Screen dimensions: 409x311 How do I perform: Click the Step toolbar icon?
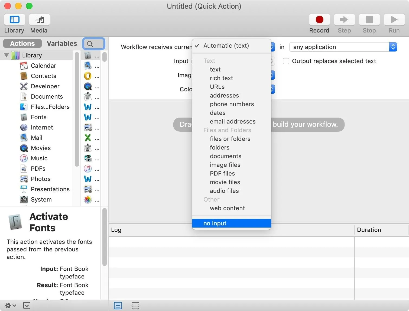point(344,20)
